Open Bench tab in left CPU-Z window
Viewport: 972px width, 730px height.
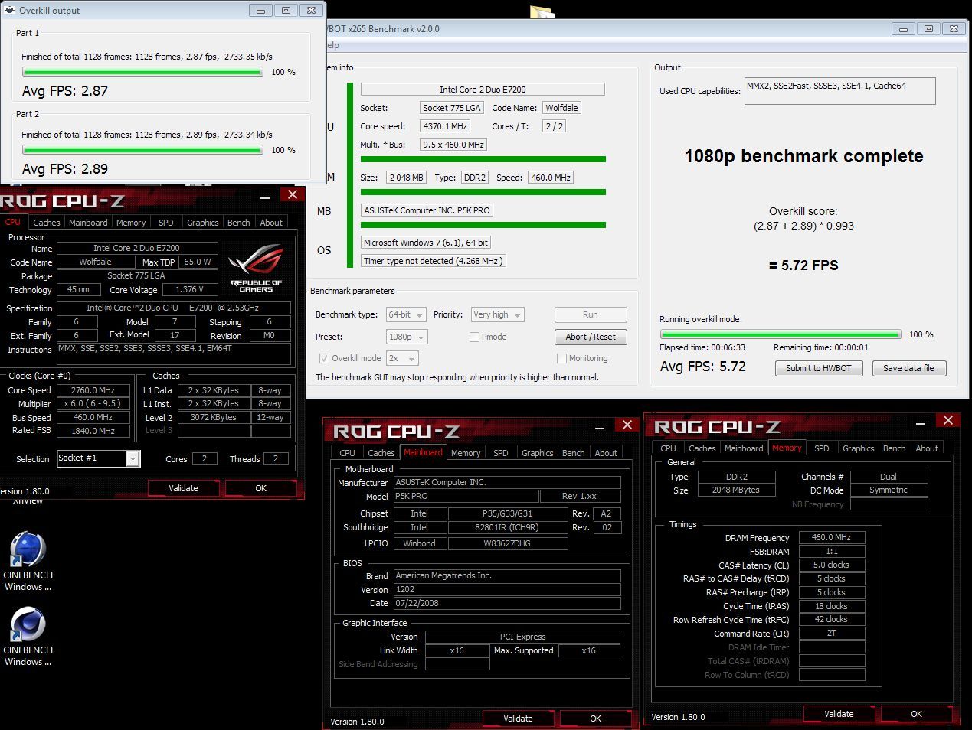239,223
